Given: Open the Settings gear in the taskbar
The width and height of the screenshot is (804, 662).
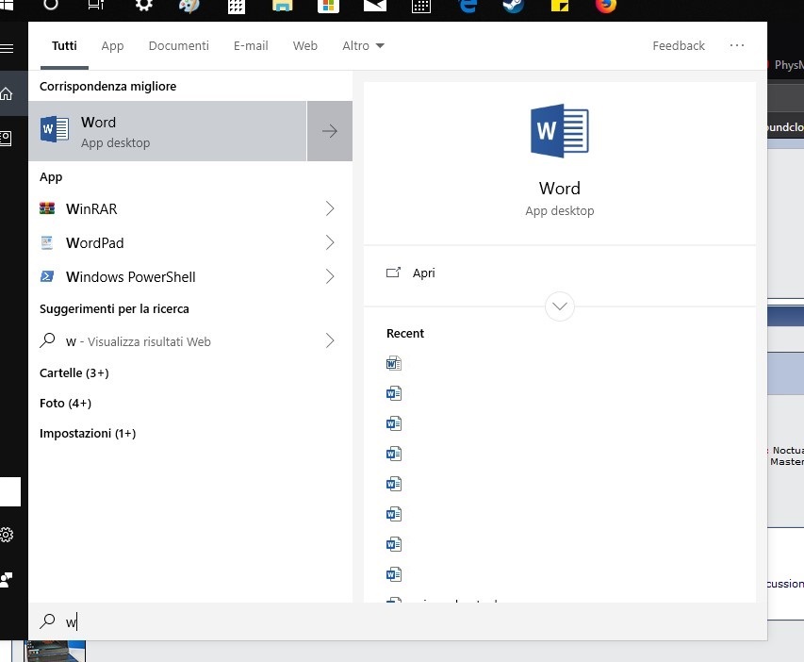Looking at the screenshot, I should click(x=143, y=7).
